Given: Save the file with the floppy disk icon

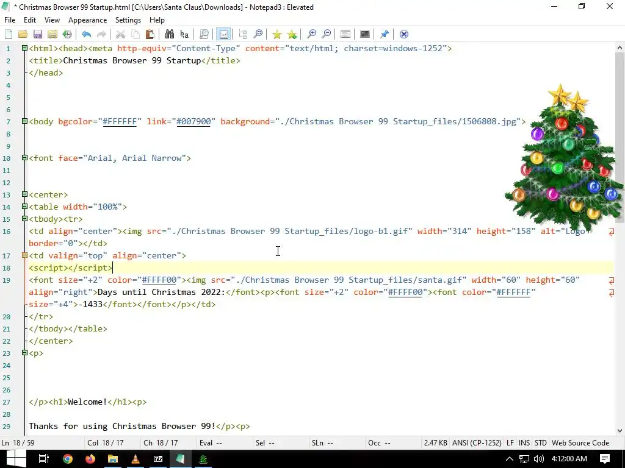Looking at the screenshot, I should pyautogui.click(x=37, y=34).
